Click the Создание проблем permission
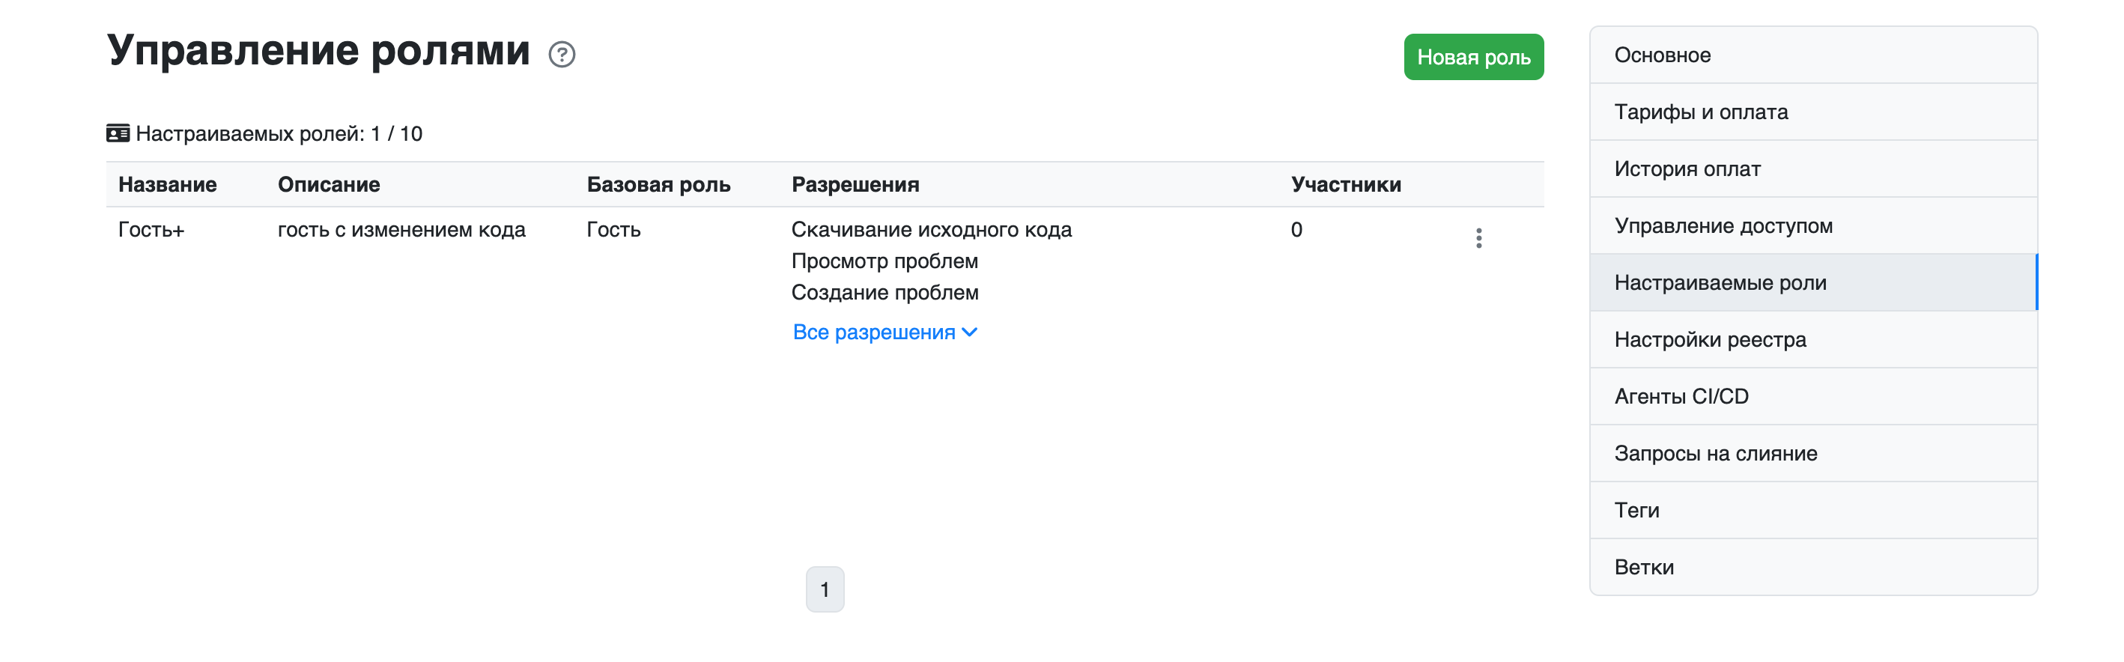Viewport: 2124px width, 662px height. 885,293
